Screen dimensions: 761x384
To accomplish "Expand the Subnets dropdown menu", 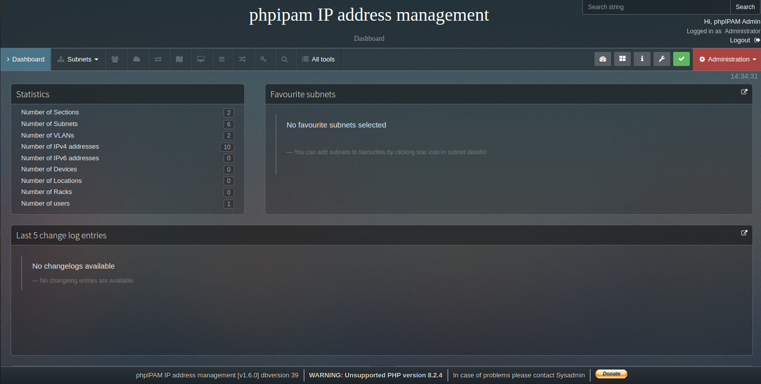I will (78, 59).
